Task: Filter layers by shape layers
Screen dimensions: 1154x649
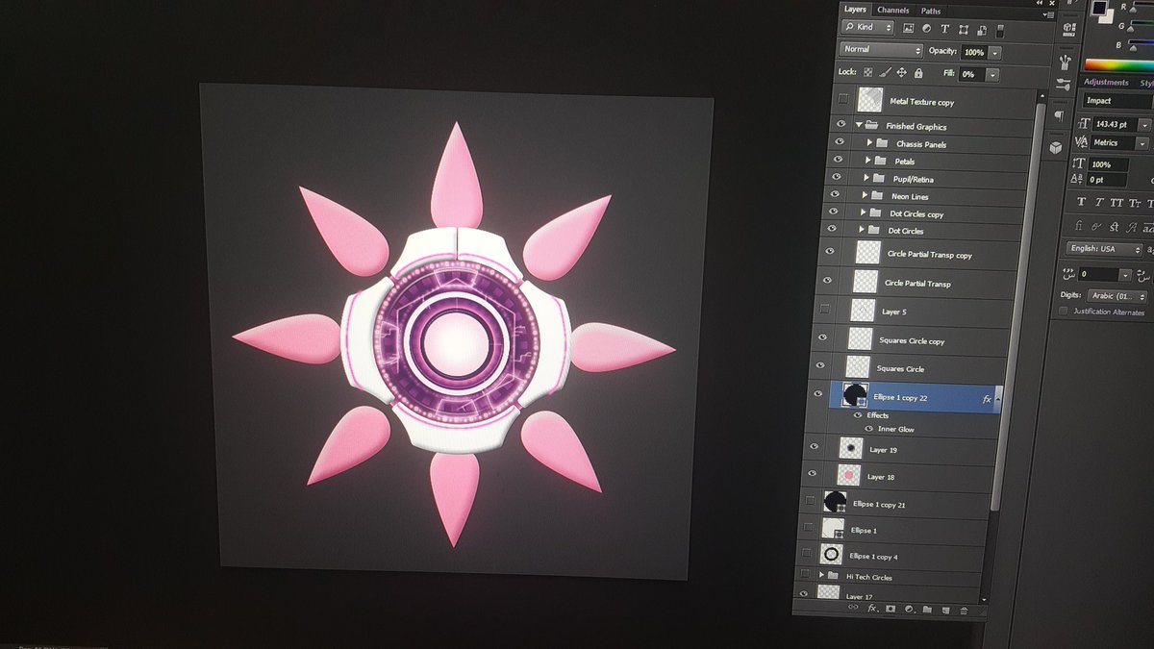Action: pos(964,28)
